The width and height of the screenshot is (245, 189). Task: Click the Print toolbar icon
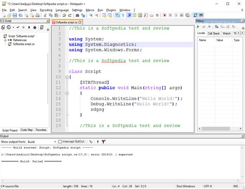tap(37, 15)
